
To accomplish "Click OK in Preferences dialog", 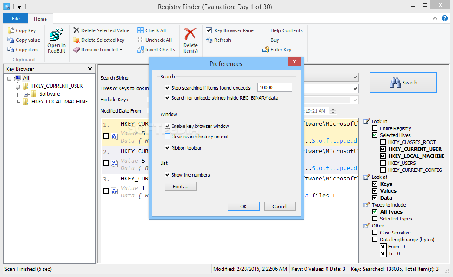I will [x=244, y=207].
